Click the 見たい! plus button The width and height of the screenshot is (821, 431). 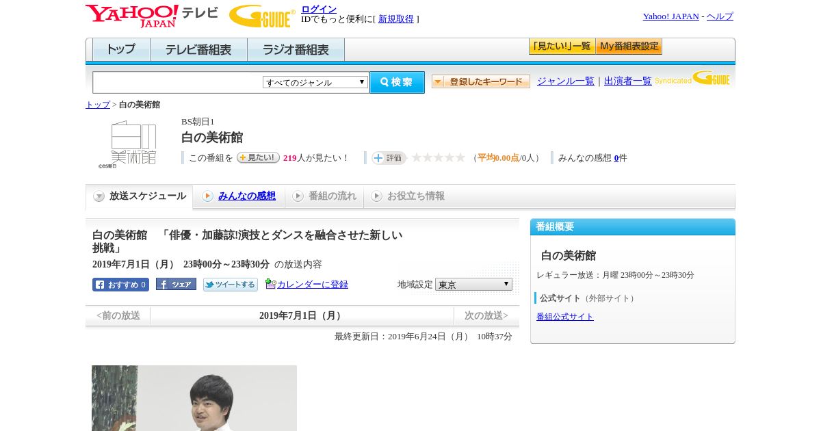[x=258, y=157]
